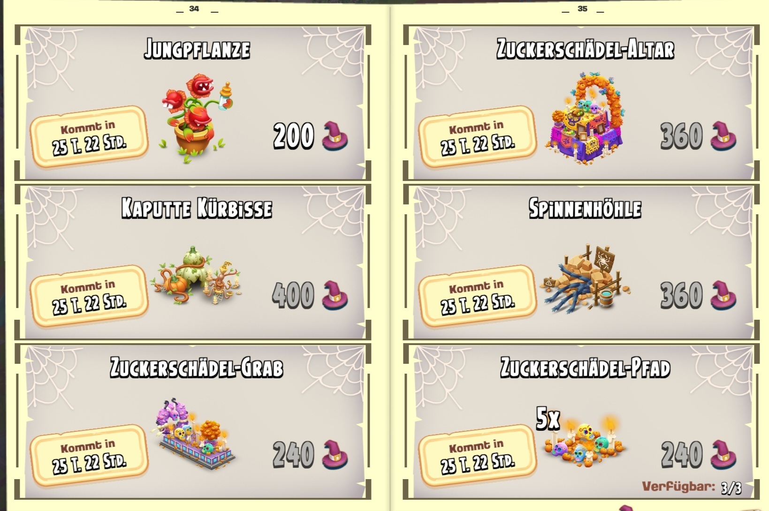This screenshot has height=511, width=769.
Task: Click witch hat icon beside 200 price
Action: [335, 135]
